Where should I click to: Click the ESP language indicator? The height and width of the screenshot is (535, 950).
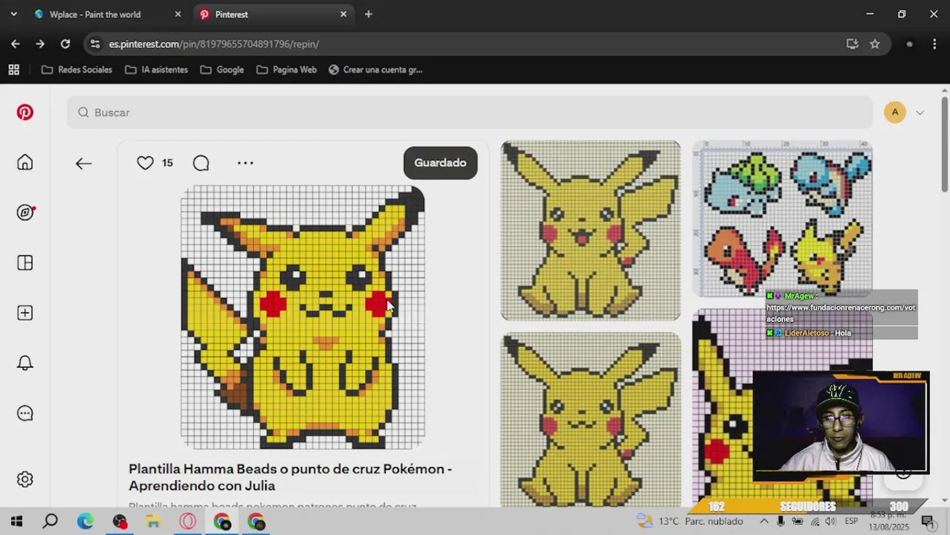click(851, 522)
